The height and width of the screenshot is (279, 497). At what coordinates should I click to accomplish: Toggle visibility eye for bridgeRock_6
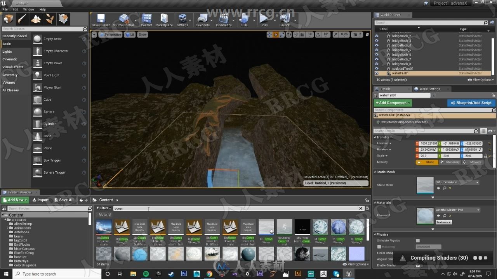coord(376,55)
